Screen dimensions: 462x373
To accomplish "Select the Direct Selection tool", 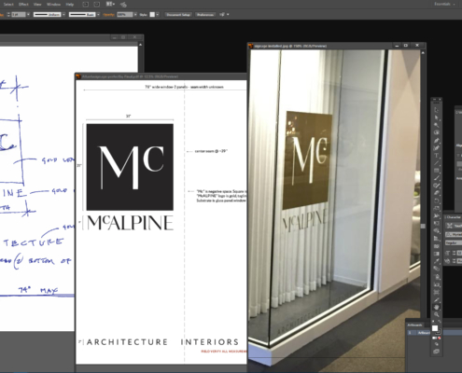I will 437,117.
